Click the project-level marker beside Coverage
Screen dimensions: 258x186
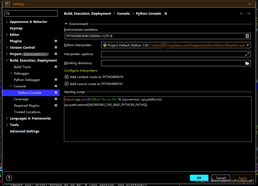coord(56,99)
